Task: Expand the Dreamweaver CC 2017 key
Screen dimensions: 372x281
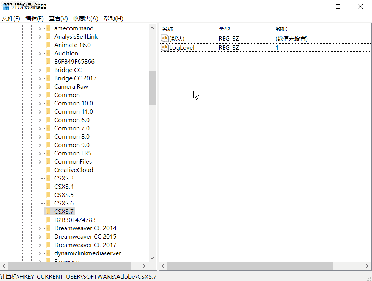Action: point(40,245)
